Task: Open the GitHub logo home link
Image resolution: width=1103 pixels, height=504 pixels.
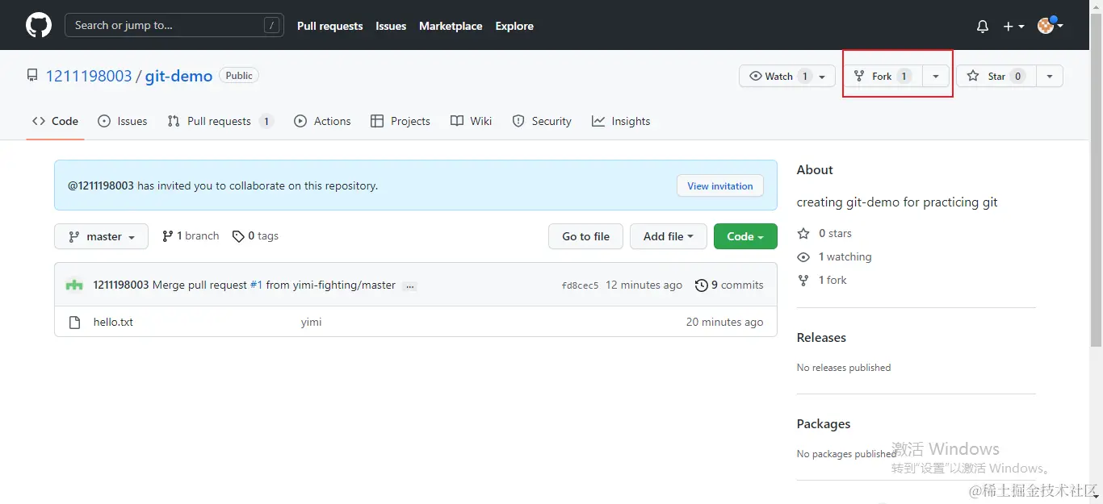Action: pos(39,26)
